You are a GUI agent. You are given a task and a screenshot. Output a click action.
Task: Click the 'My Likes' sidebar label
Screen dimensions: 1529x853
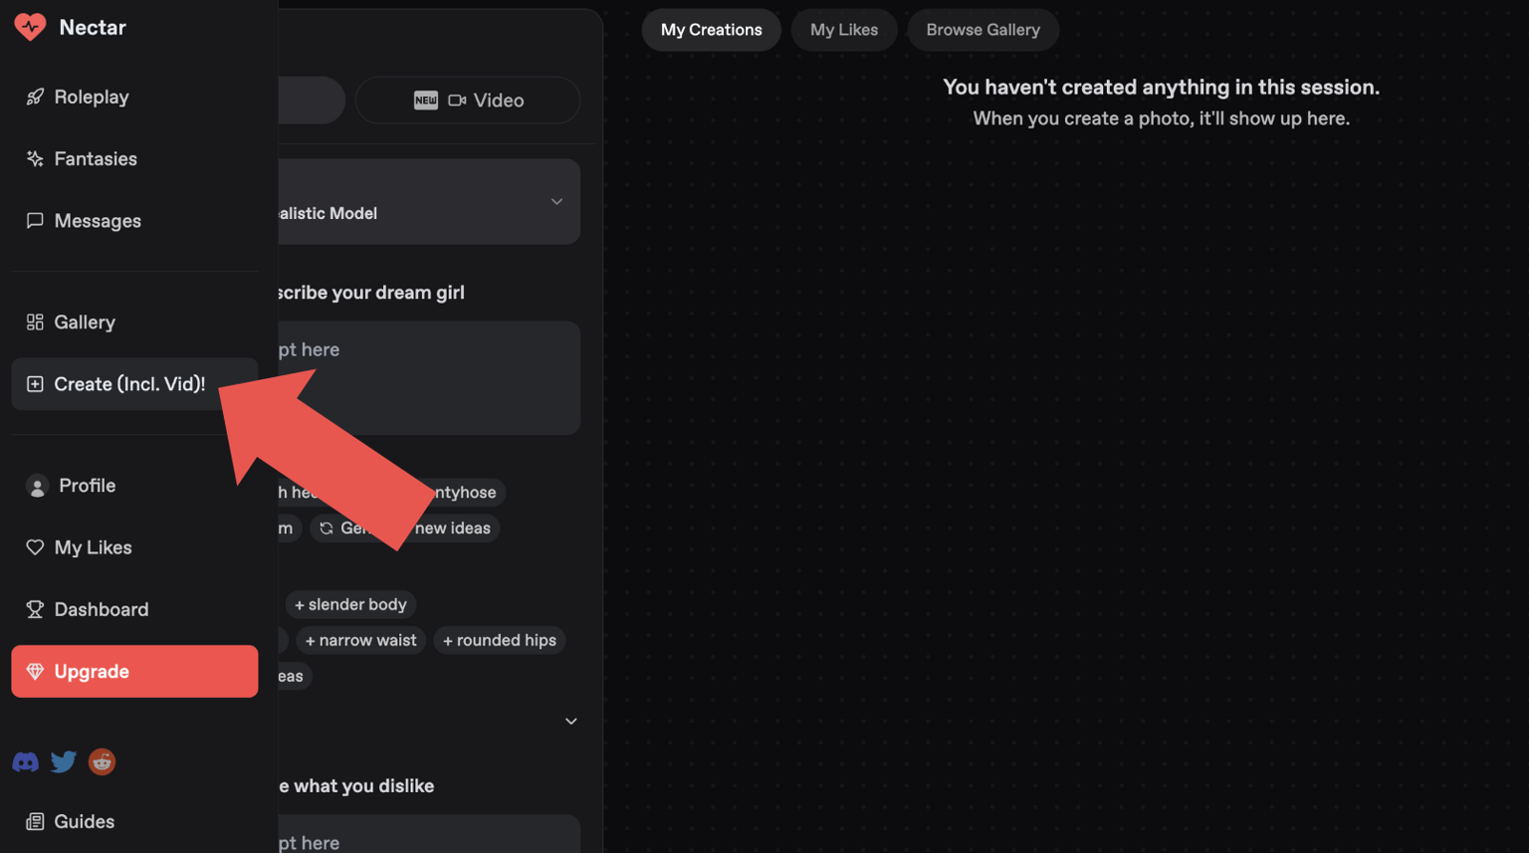pyautogui.click(x=94, y=546)
